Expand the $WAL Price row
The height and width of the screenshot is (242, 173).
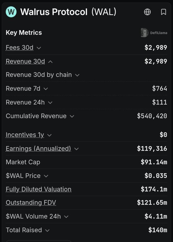coord(46,176)
